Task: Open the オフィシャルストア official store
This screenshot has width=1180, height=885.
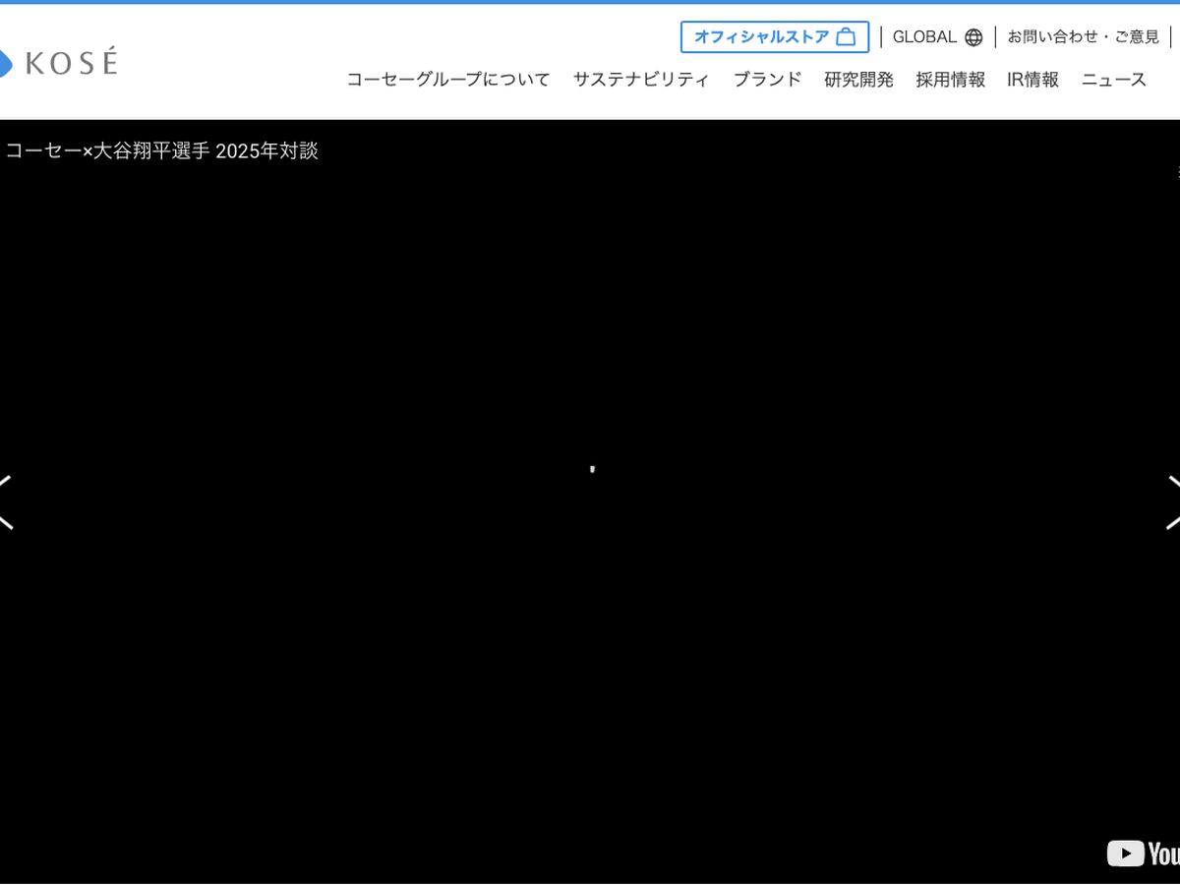Action: click(x=762, y=37)
